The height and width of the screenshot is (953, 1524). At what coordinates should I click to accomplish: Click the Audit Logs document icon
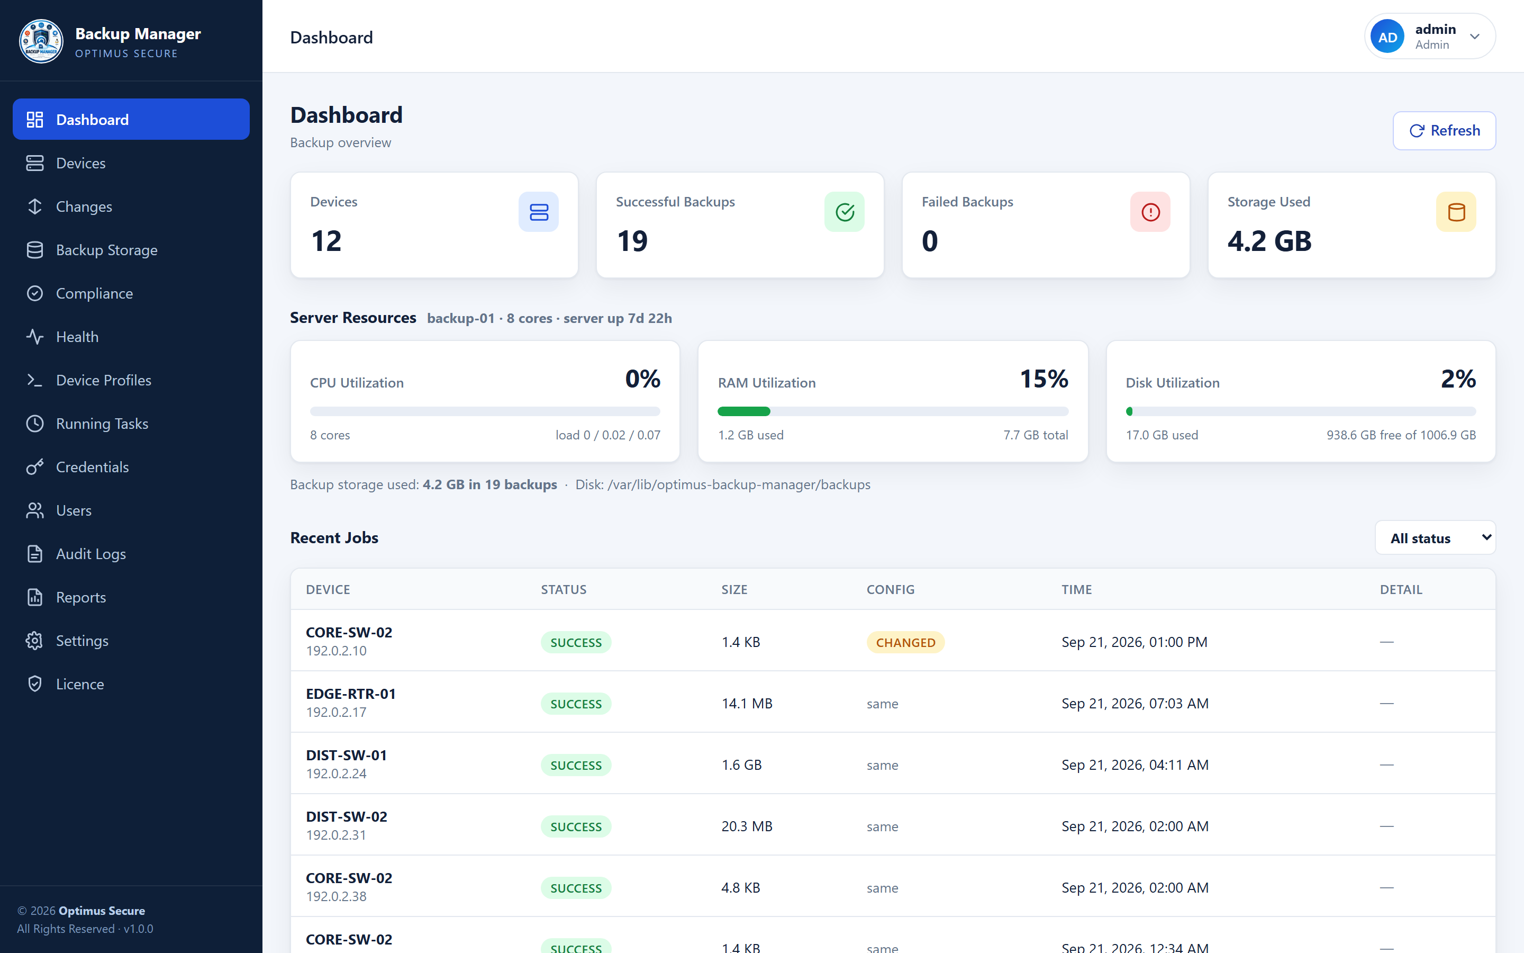(34, 554)
